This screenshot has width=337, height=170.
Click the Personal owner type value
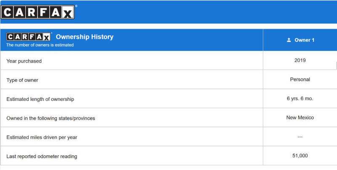click(300, 80)
